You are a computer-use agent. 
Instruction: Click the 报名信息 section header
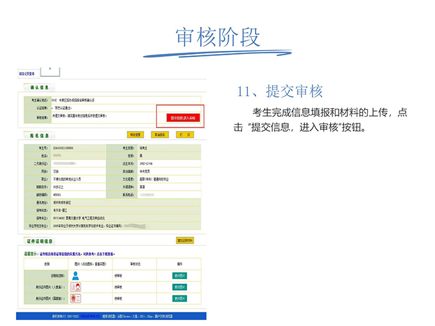click(x=39, y=135)
